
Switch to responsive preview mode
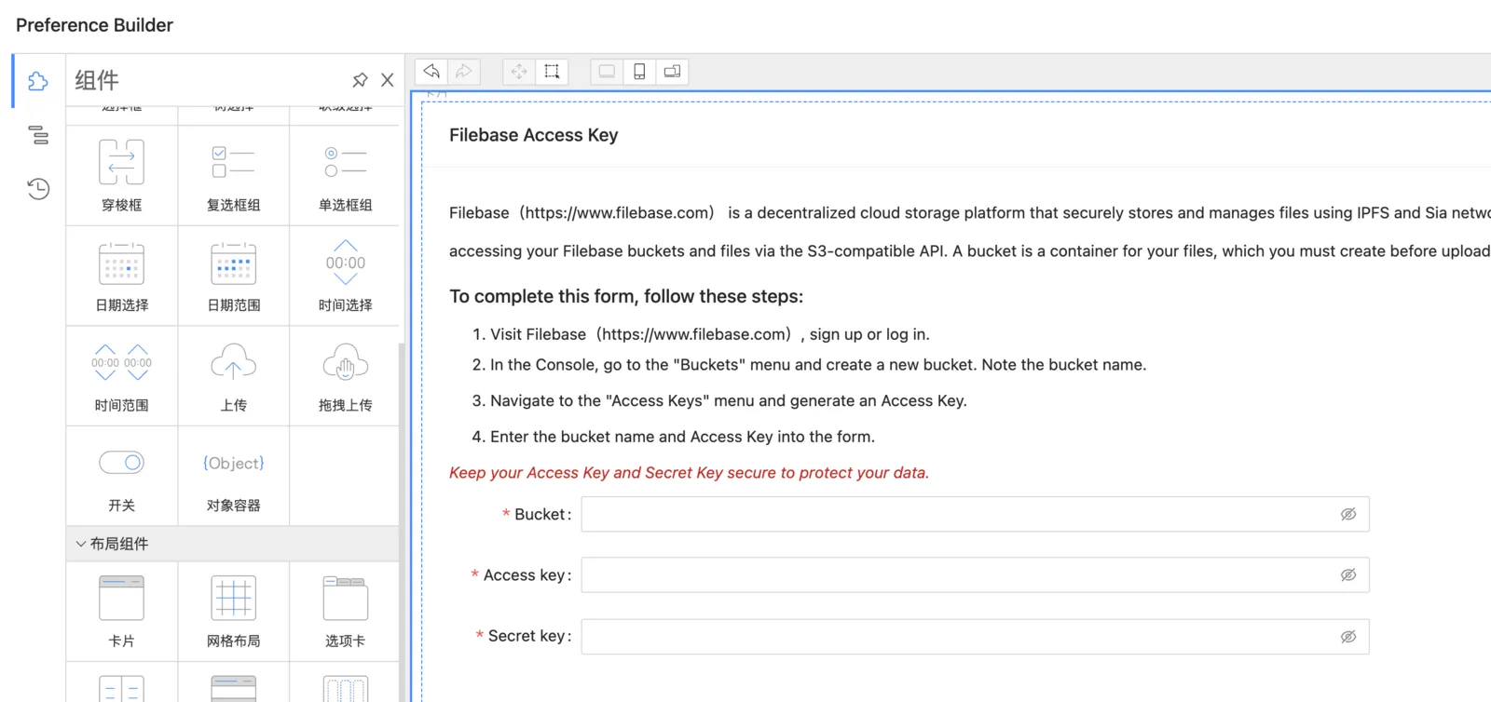click(x=672, y=72)
